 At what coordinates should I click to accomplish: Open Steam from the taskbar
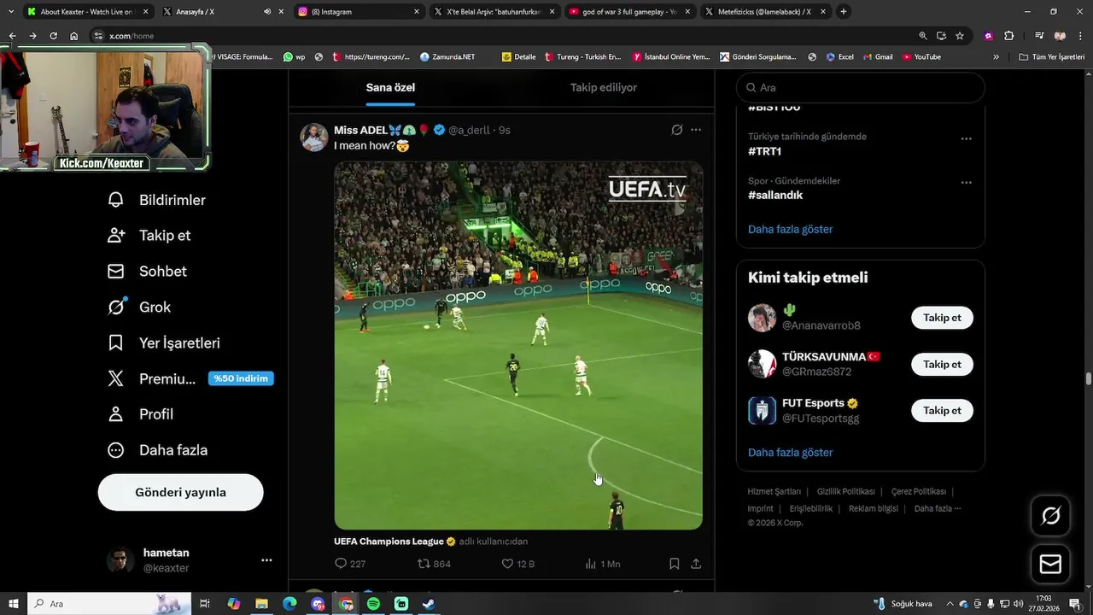(x=429, y=604)
